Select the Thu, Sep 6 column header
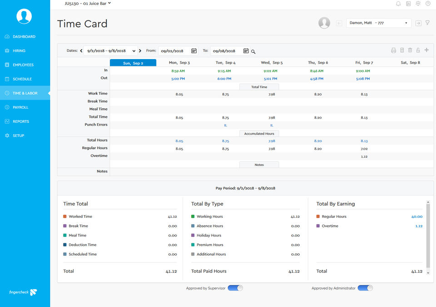 318,63
